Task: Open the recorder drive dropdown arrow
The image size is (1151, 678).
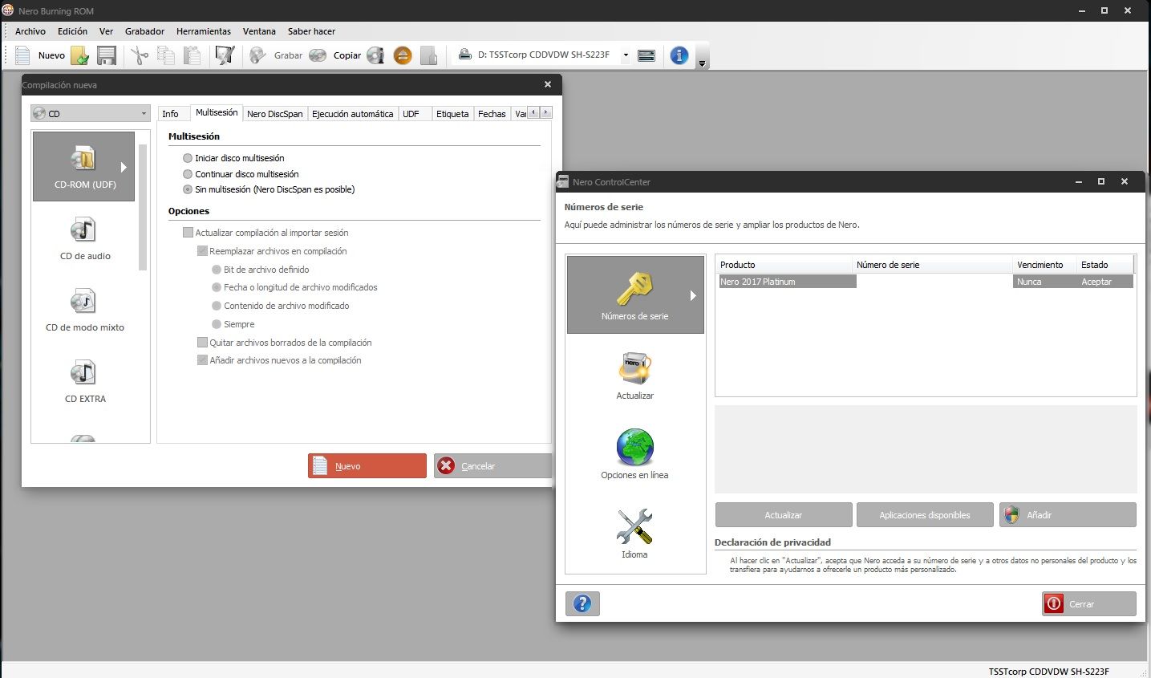Action: [x=626, y=55]
